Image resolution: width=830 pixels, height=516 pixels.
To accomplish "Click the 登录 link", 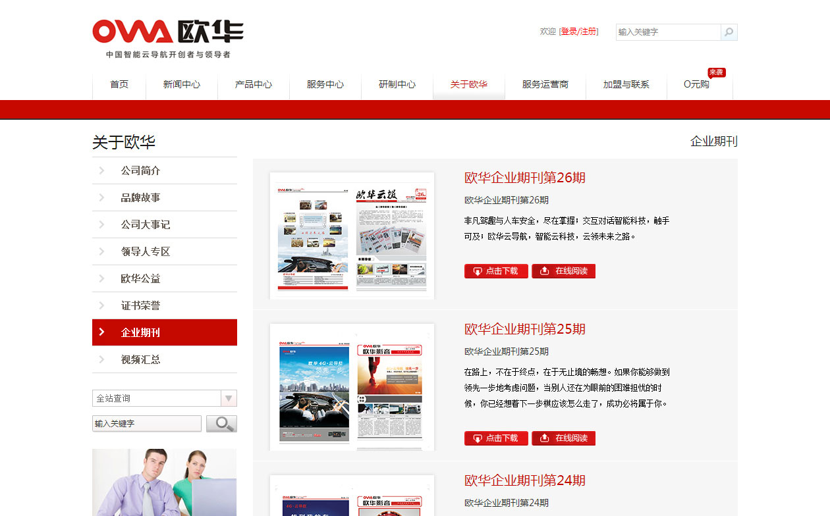I will point(569,32).
